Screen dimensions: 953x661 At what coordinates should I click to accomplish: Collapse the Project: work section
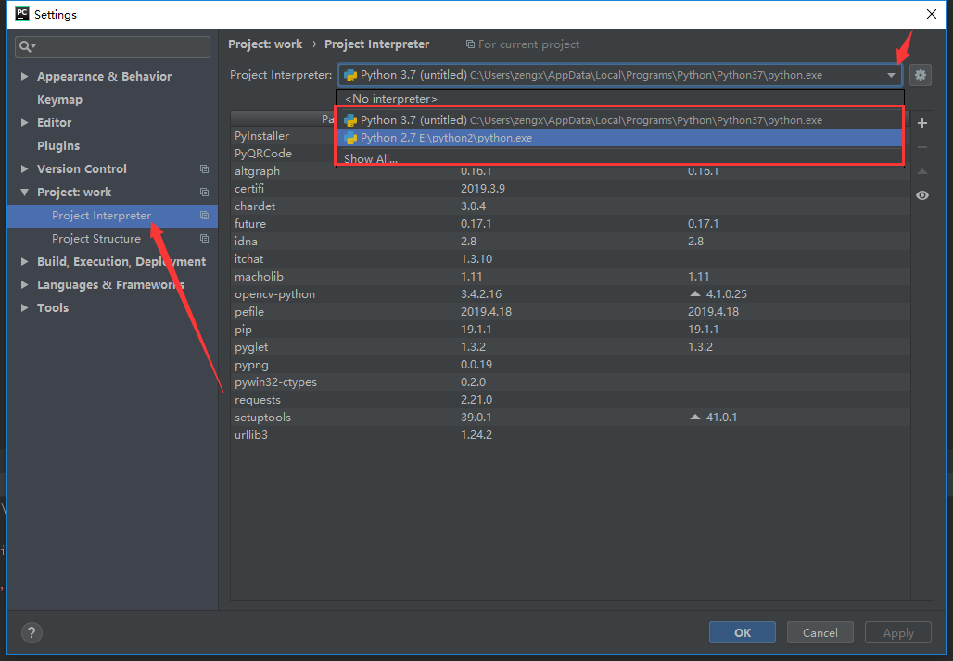pyautogui.click(x=24, y=192)
